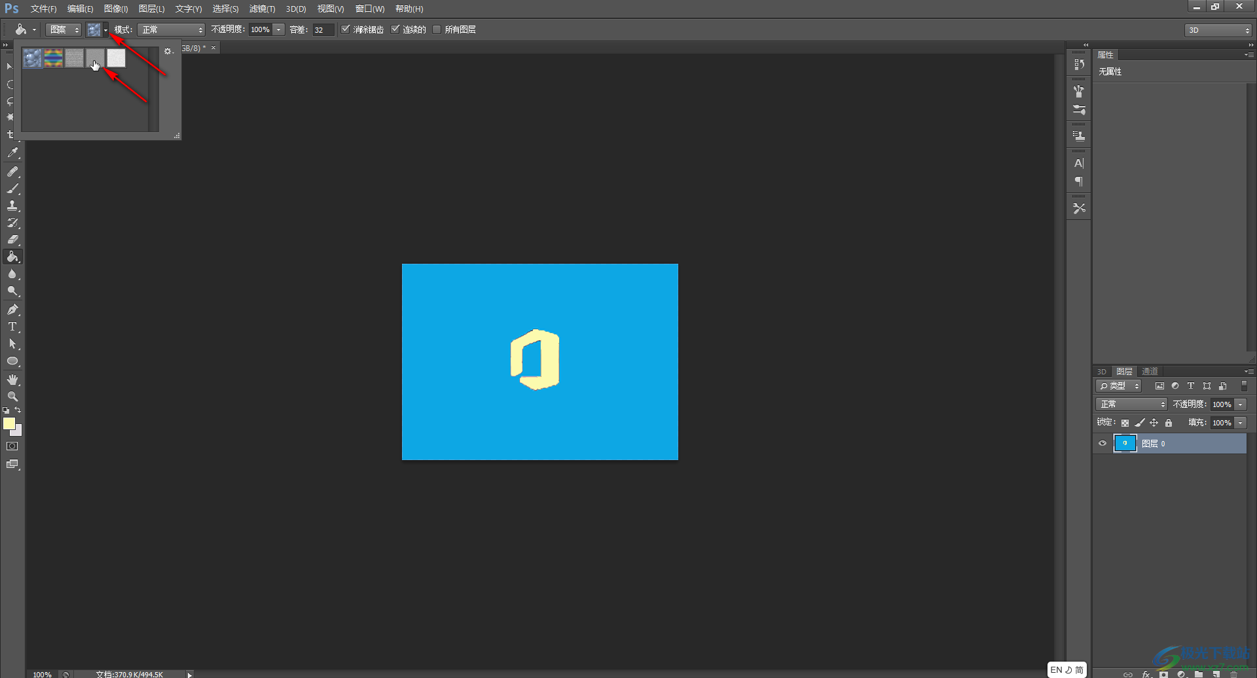Open 3D workspace switcher dropdown

(x=1218, y=30)
